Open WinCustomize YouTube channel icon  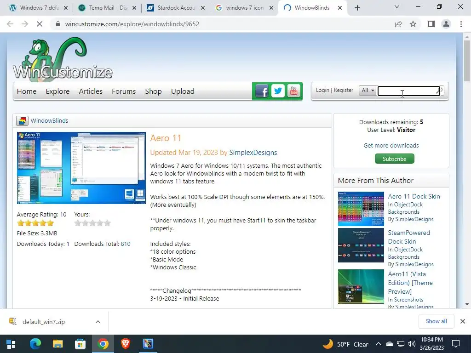294,91
